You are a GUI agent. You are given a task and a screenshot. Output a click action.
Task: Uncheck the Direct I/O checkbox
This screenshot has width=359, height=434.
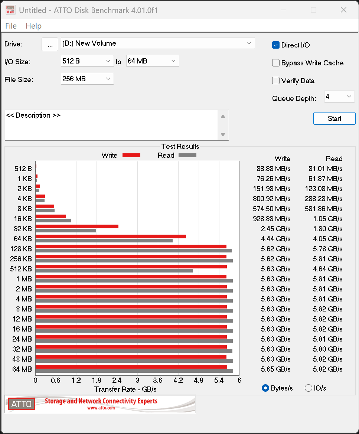[x=276, y=45]
